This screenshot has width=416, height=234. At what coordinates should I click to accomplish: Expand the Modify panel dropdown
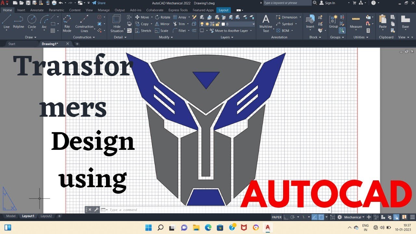(x=166, y=37)
